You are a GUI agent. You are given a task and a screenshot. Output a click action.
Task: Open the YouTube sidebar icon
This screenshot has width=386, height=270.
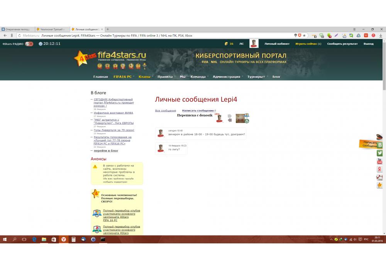(380, 161)
